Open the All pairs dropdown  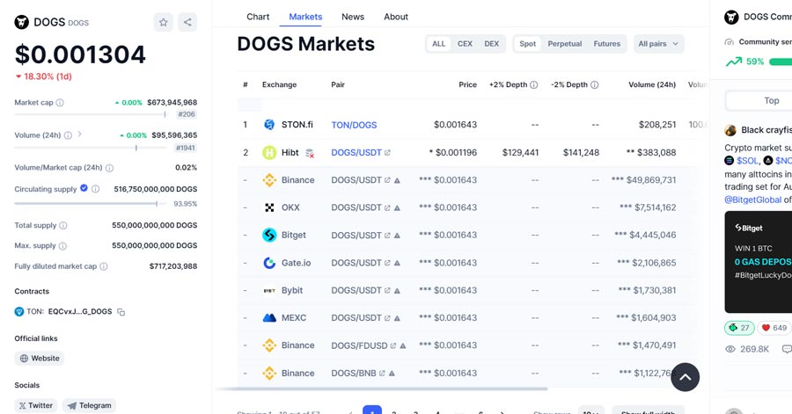(658, 44)
